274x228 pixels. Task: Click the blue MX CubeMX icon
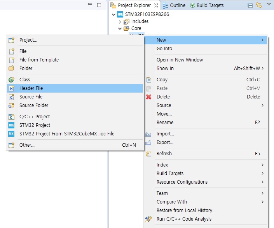click(x=11, y=134)
